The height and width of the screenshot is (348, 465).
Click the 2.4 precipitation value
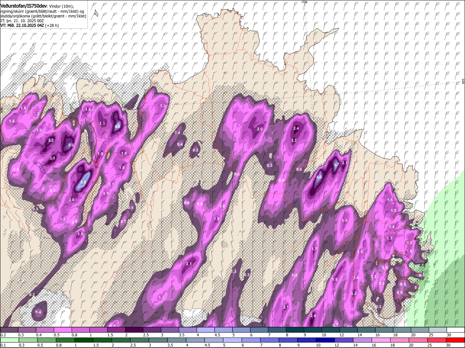296,128
